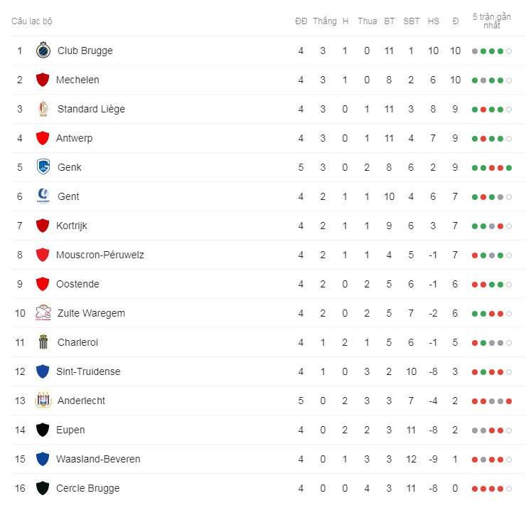This screenshot has height=518, width=526.
Task: Click the Charleroi striped crest
Action: tap(43, 342)
